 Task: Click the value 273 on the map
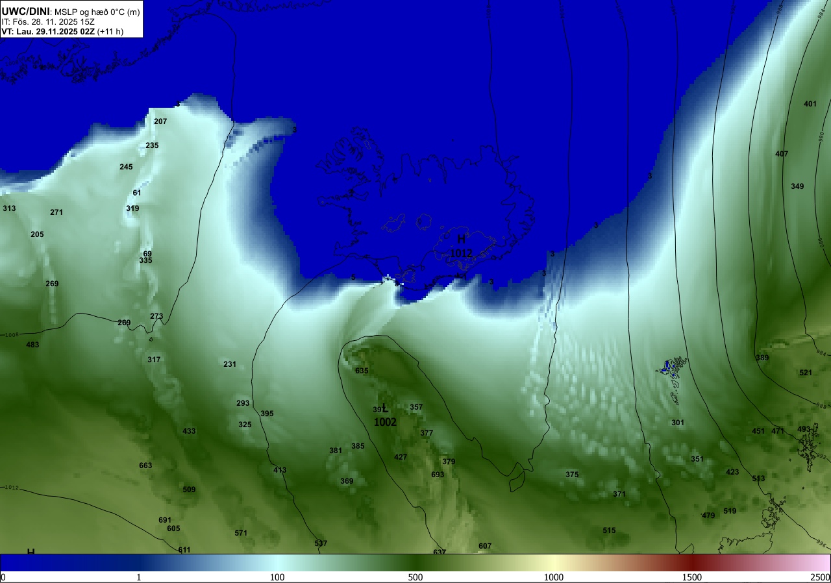156,316
